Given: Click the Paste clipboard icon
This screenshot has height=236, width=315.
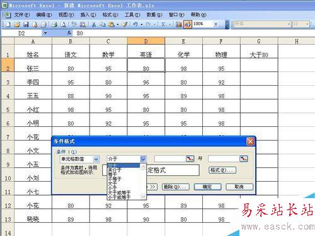Looking at the screenshot, I should (x=112, y=25).
